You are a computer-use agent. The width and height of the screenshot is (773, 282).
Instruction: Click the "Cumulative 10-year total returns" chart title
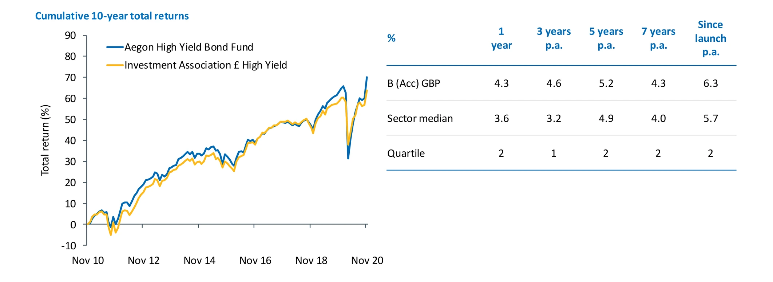pyautogui.click(x=112, y=16)
